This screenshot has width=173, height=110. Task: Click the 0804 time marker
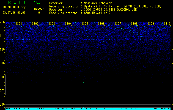coord(68,24)
